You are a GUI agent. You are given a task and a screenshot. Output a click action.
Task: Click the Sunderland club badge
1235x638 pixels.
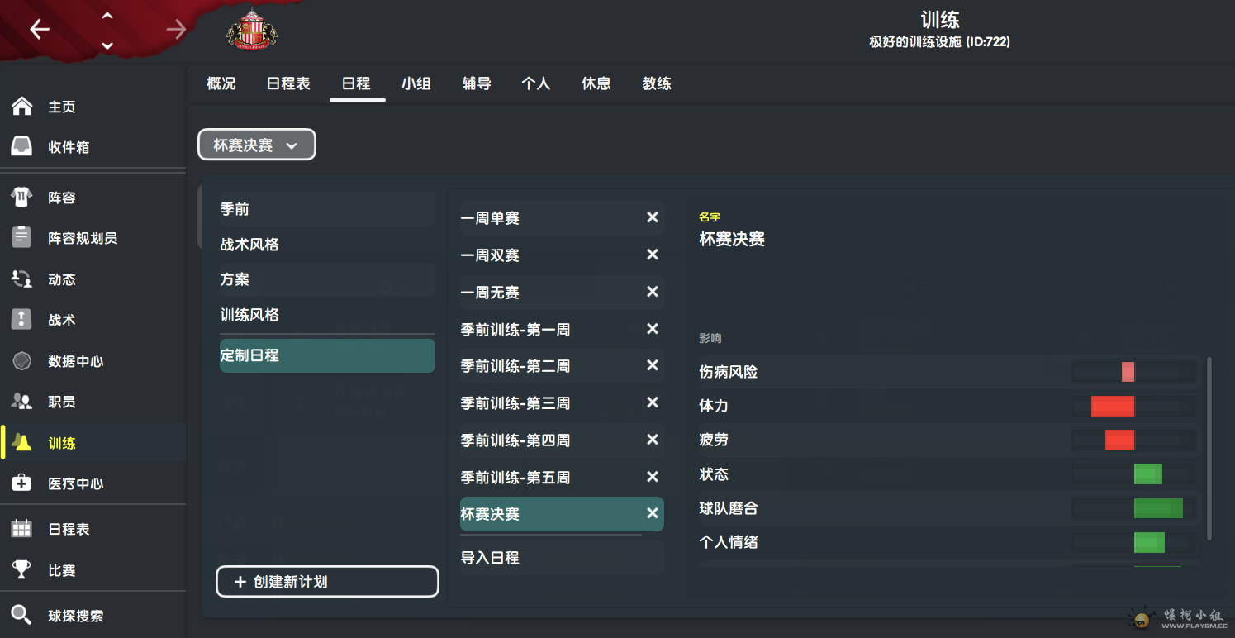(x=252, y=30)
